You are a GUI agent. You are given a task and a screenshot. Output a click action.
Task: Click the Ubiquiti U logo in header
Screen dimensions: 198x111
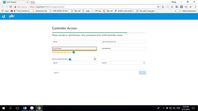(x=3, y=16)
